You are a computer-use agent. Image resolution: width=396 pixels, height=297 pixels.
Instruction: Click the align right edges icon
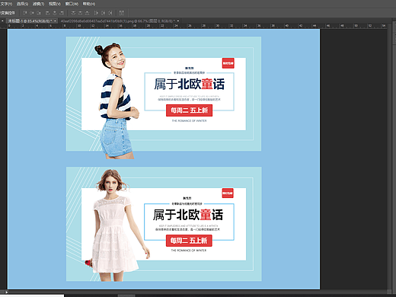(x=62, y=13)
